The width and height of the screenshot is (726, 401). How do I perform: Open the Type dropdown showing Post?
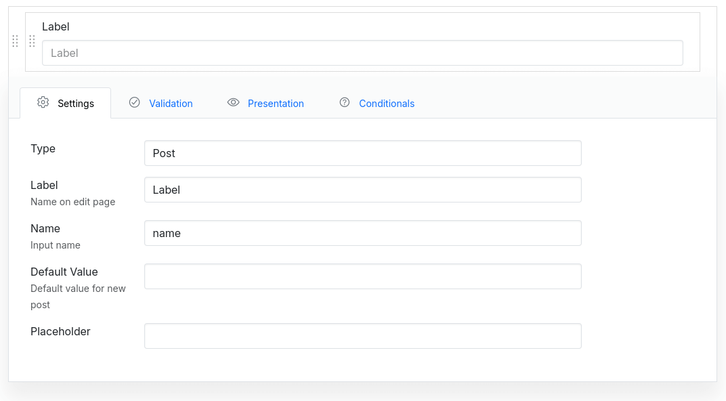pos(362,153)
